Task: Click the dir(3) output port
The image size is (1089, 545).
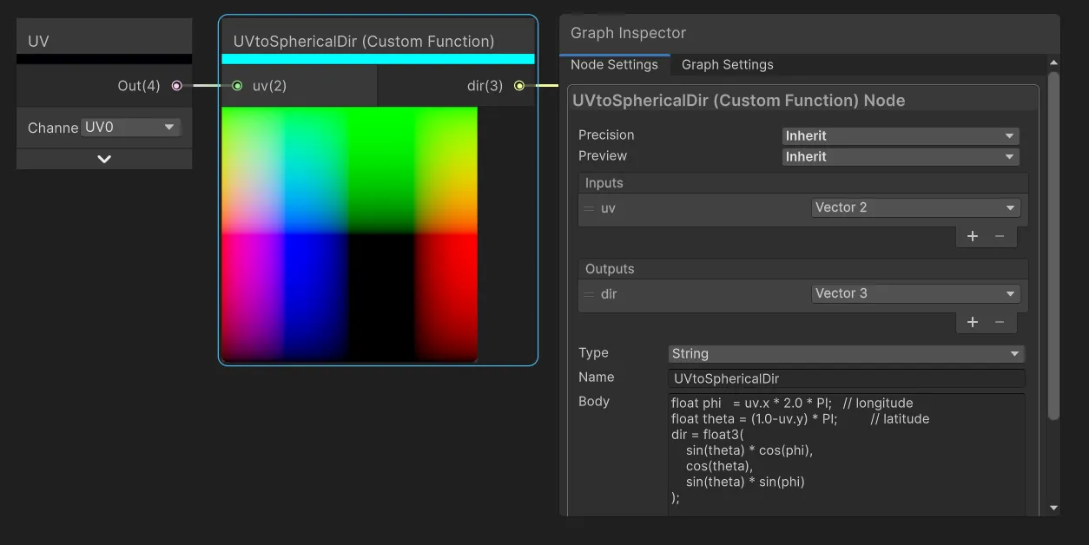Action: coord(518,86)
